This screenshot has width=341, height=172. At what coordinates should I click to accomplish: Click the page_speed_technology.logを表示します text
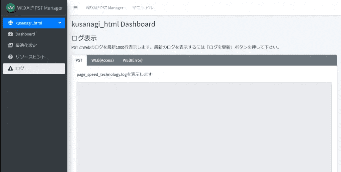point(115,74)
